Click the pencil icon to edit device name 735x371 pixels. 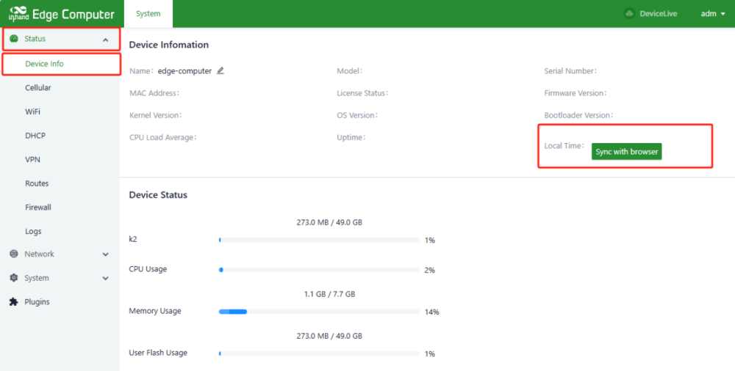pos(220,71)
